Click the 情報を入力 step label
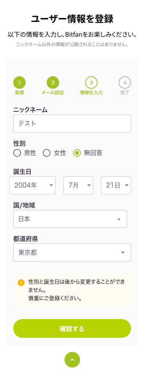The height and width of the screenshot is (373, 145). coord(91,93)
